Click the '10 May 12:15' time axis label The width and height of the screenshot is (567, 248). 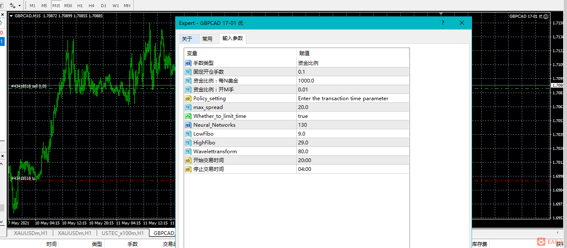coord(74,223)
